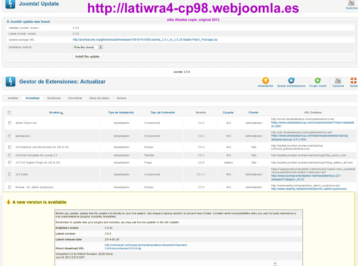Sort by the Cliente column header

(x=254, y=113)
